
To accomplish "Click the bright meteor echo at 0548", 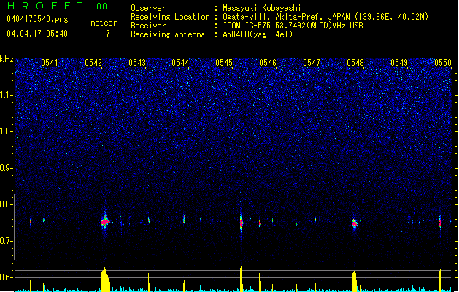I will pos(354,224).
